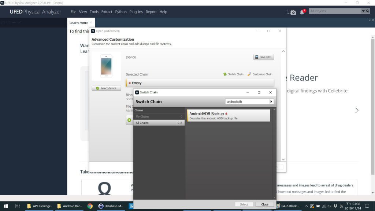The width and height of the screenshot is (375, 211).
Task: Click the panel close X beside tab dropdown
Action: pyautogui.click(x=373, y=20)
